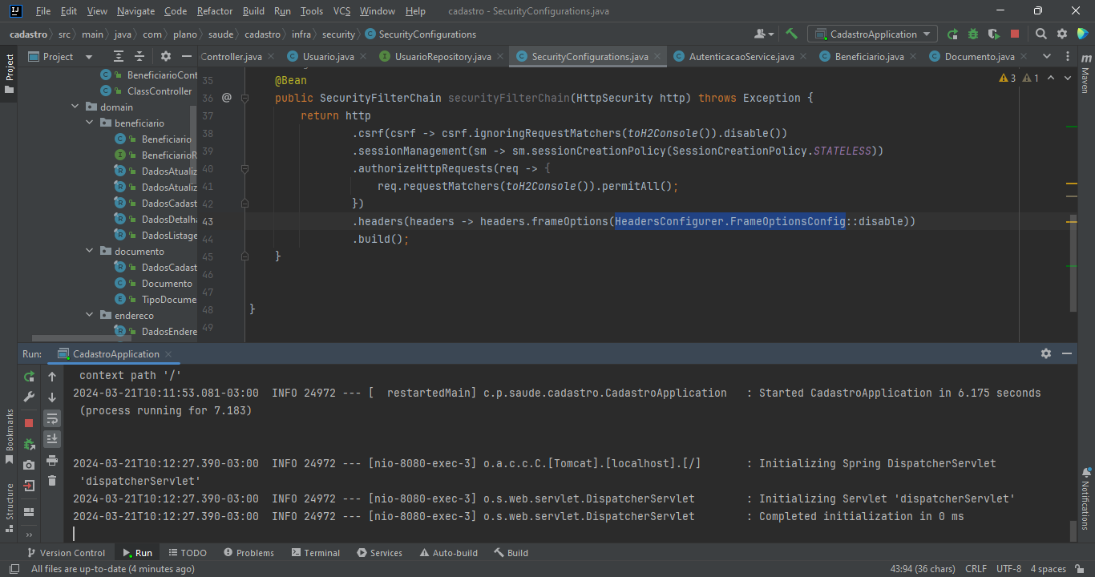Screen dimensions: 1095x577
Task: Toggle the Maven side tool window
Action: coord(1085,74)
